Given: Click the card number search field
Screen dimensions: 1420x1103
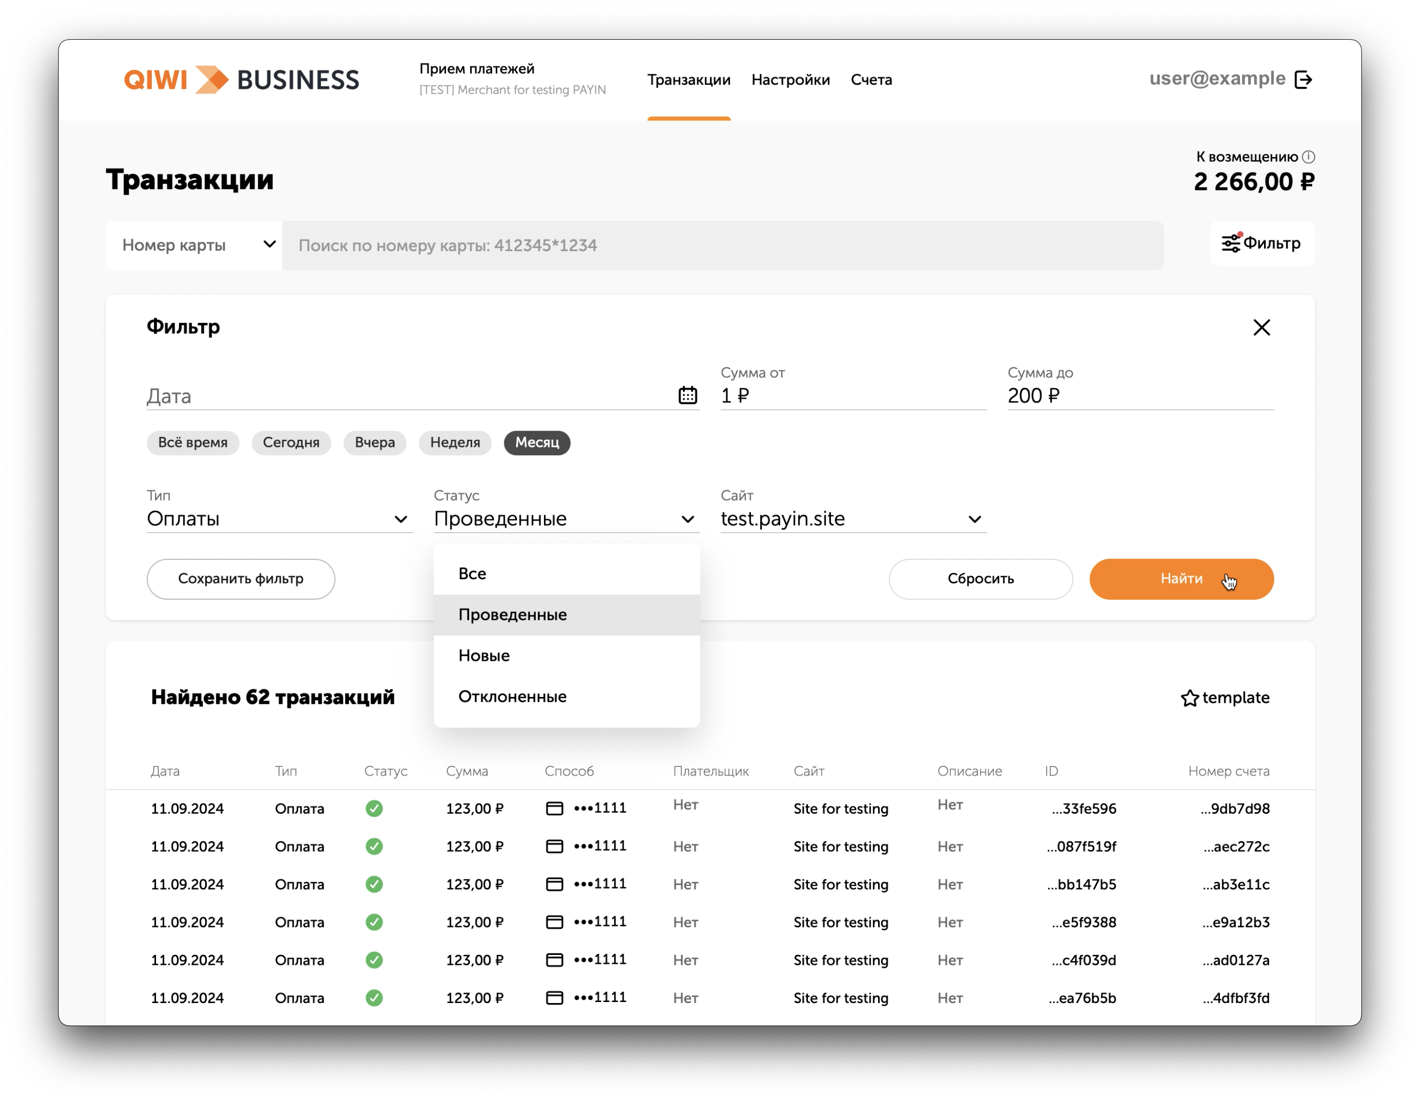Looking at the screenshot, I should coord(722,245).
